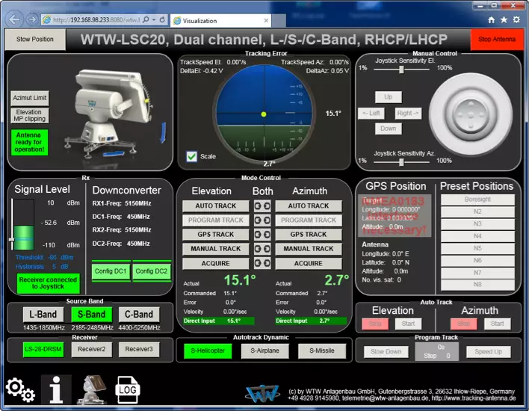This screenshot has height=411, width=529.
Task: Open Config DC2 settings
Action: click(x=152, y=271)
